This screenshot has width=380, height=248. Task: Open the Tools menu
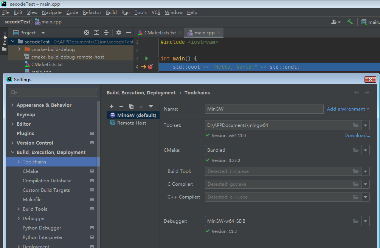[141, 12]
